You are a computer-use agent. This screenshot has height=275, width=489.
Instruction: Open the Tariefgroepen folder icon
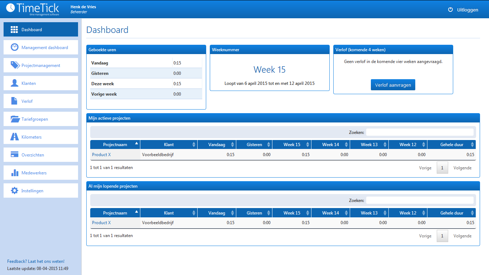[15, 119]
